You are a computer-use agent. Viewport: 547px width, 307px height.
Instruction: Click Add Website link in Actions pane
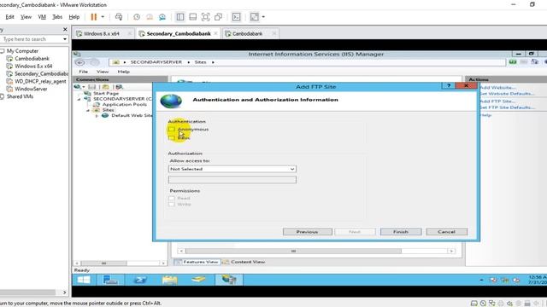tap(497, 88)
